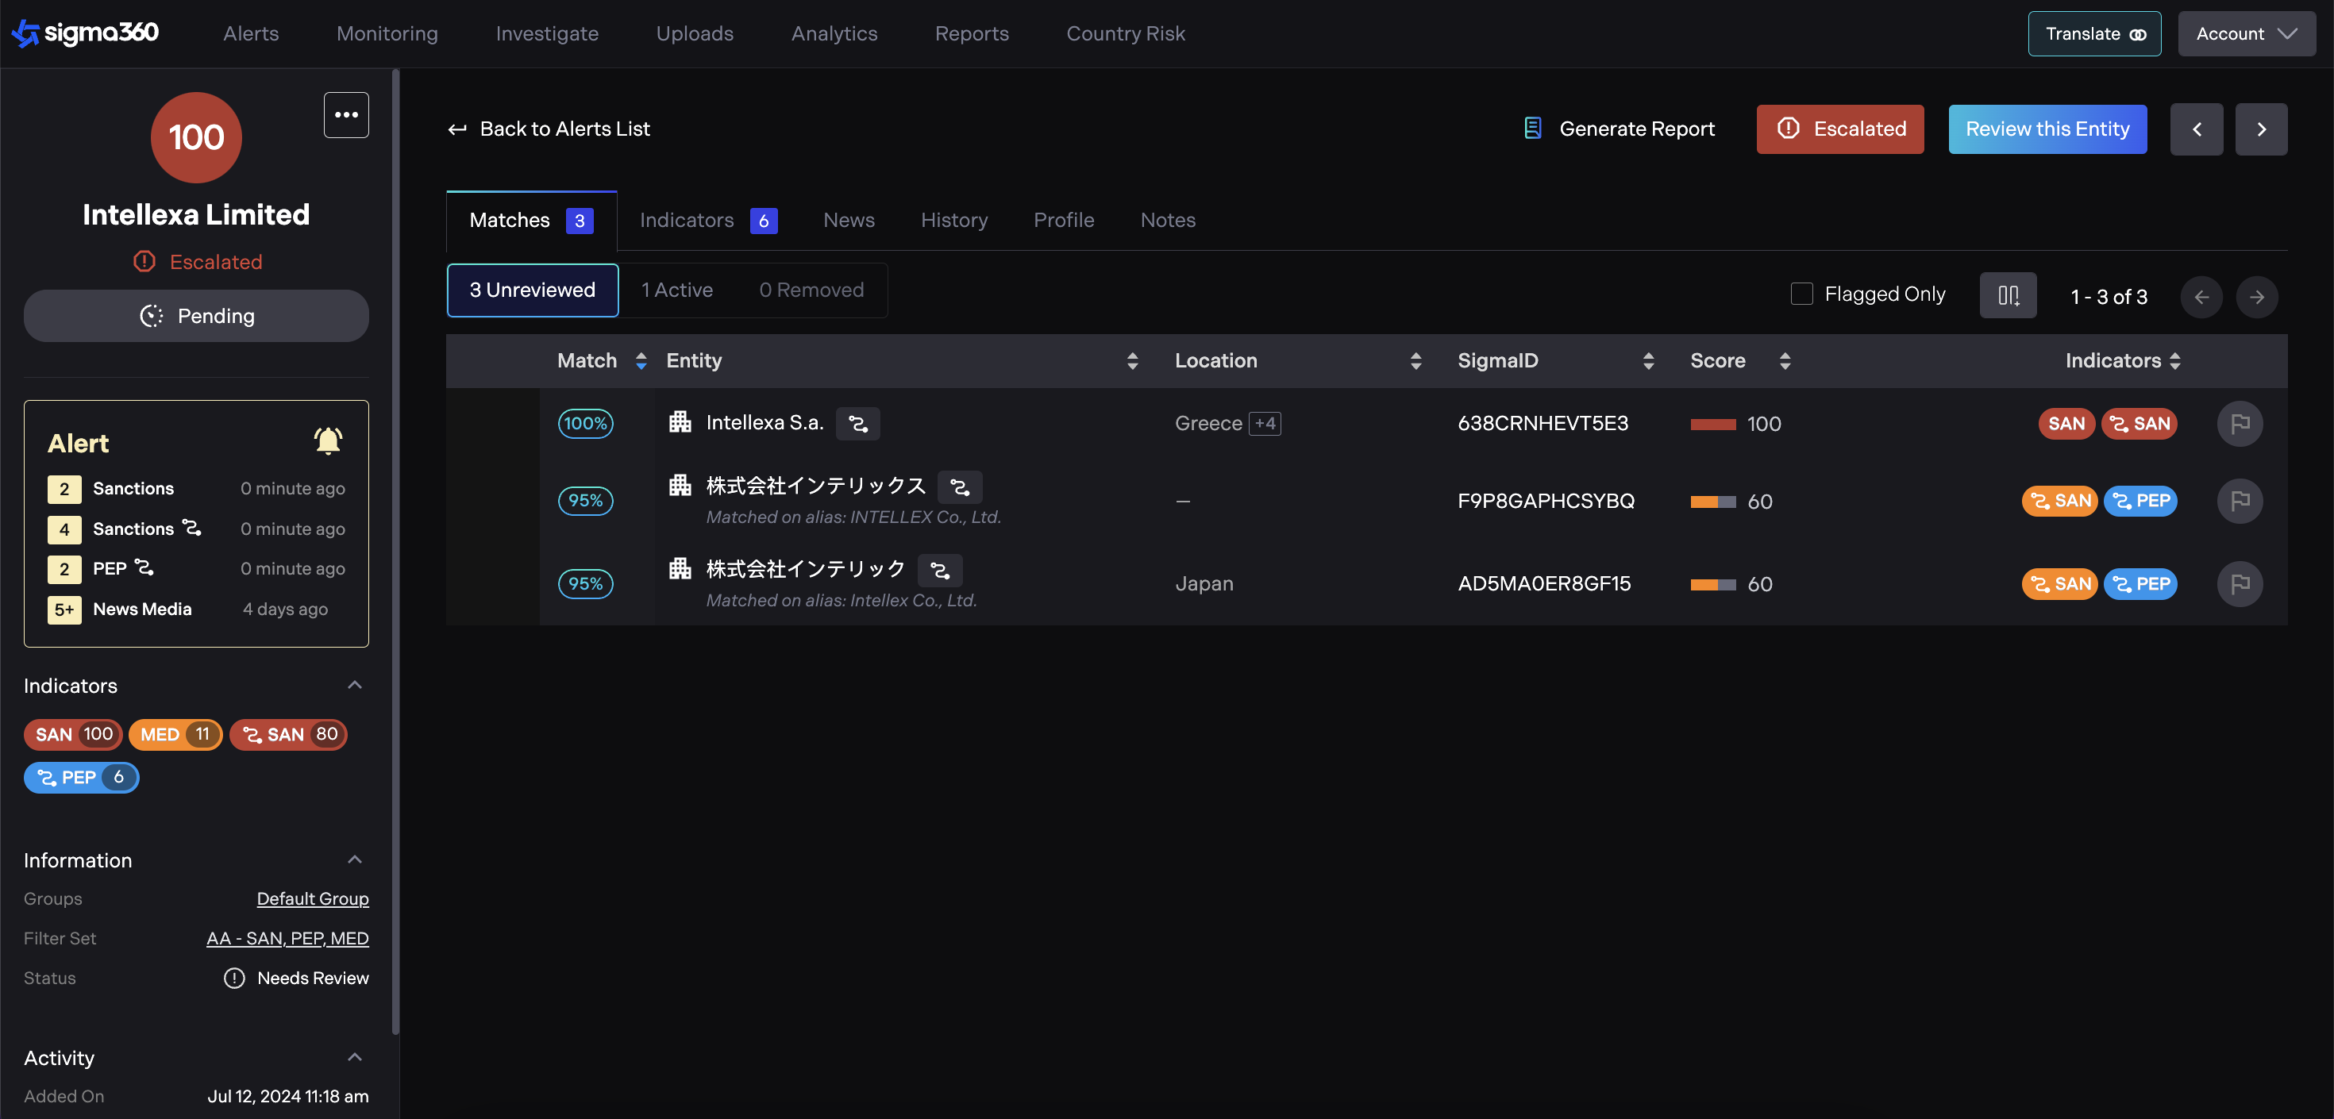
Task: Collapse the Information sidebar section
Action: coord(355,859)
